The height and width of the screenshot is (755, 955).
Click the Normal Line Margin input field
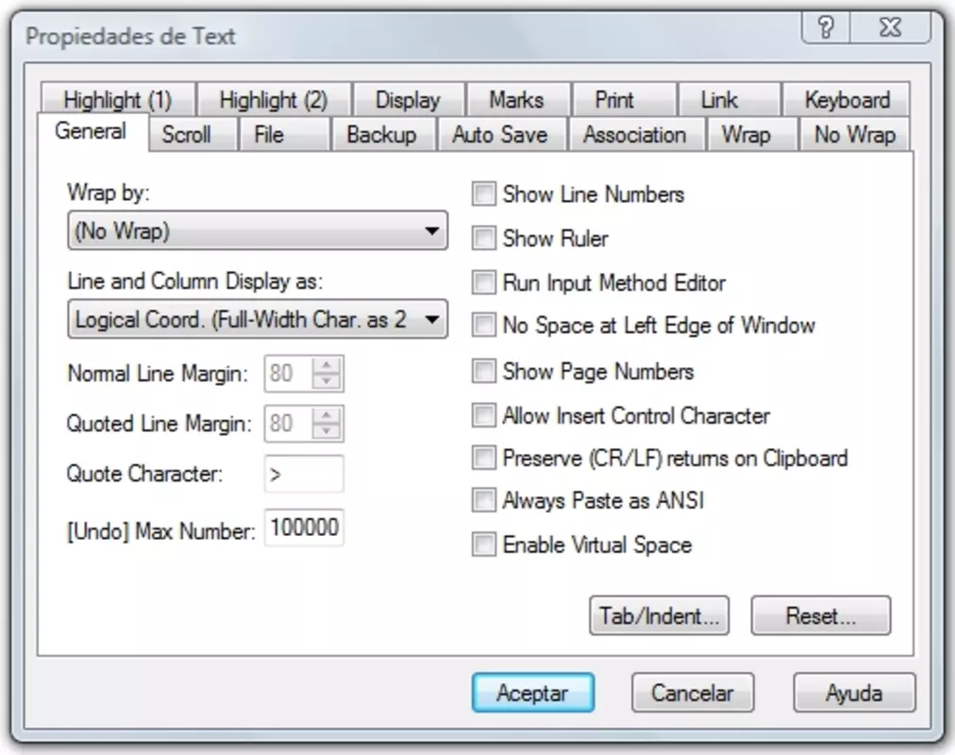point(289,373)
